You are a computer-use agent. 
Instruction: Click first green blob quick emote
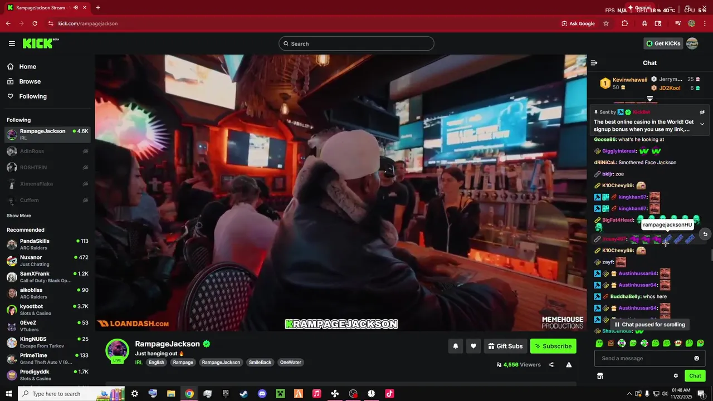click(x=599, y=343)
